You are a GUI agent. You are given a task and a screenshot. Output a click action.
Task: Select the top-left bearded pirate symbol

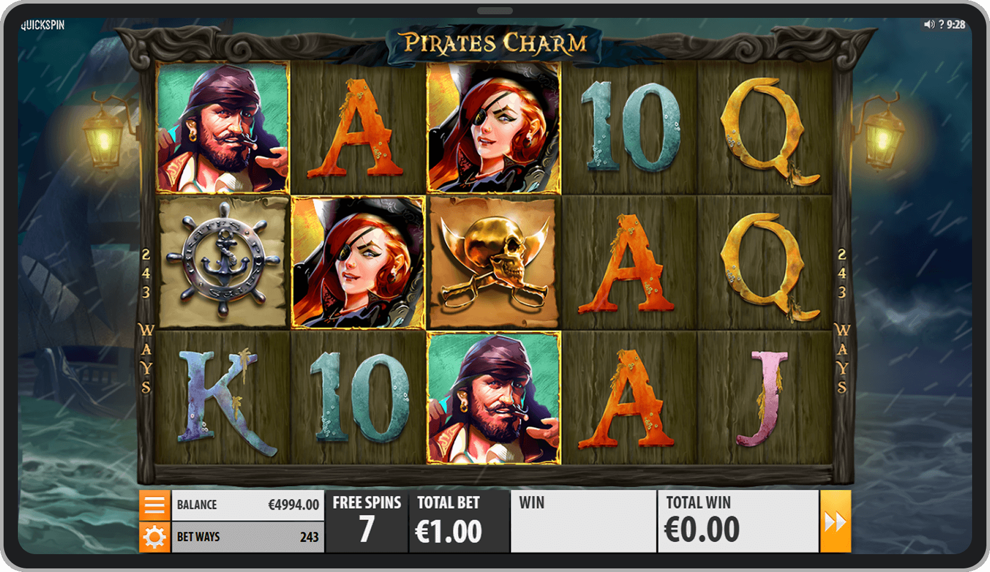[x=223, y=127]
